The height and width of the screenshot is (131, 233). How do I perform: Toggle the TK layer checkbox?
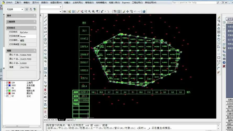(x=7, y=88)
